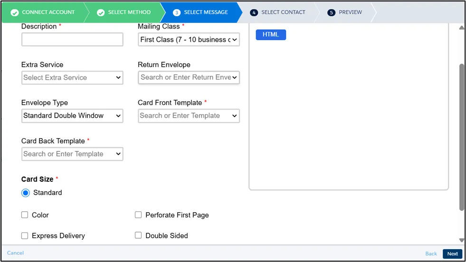
Task: Click the Select Method checkmark icon
Action: (101, 12)
